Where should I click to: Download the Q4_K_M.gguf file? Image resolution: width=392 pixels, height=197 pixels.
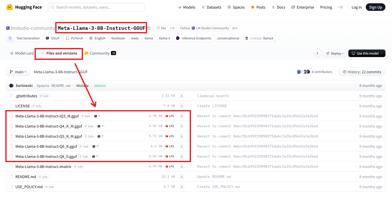[x=182, y=126]
